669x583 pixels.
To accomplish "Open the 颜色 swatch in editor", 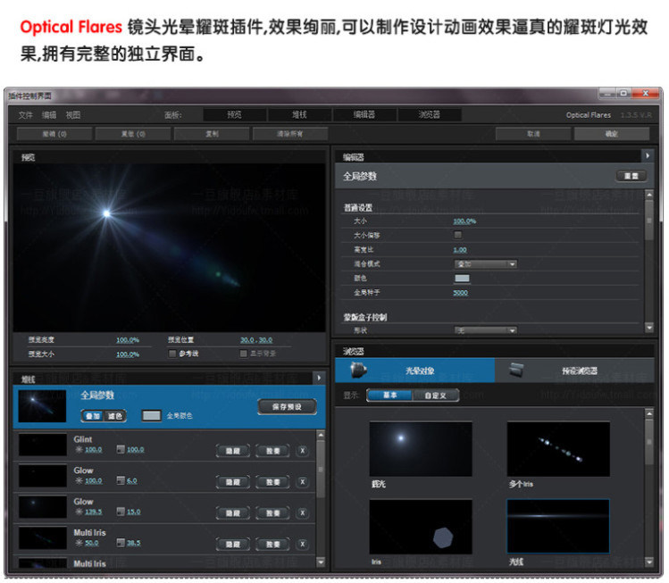I will pos(462,279).
